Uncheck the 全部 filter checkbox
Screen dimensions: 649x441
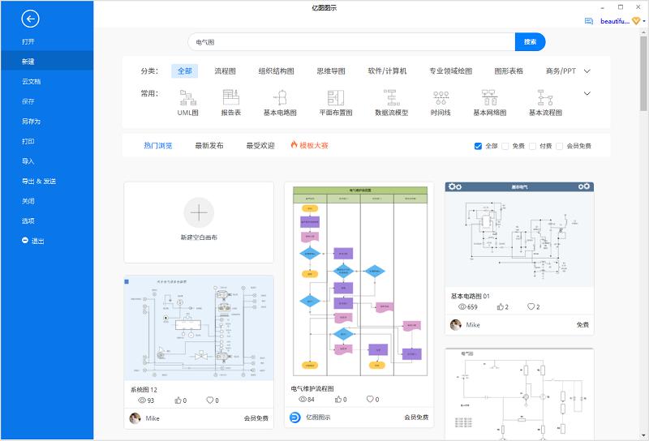point(478,146)
